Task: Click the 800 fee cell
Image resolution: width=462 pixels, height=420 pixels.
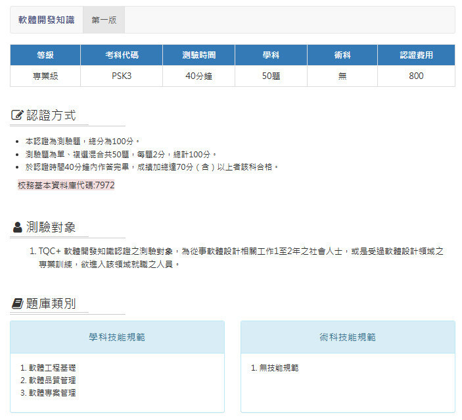Action: pyautogui.click(x=416, y=76)
